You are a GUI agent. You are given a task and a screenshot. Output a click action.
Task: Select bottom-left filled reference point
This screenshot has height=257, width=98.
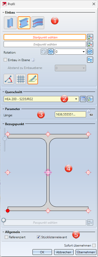[8, 211]
